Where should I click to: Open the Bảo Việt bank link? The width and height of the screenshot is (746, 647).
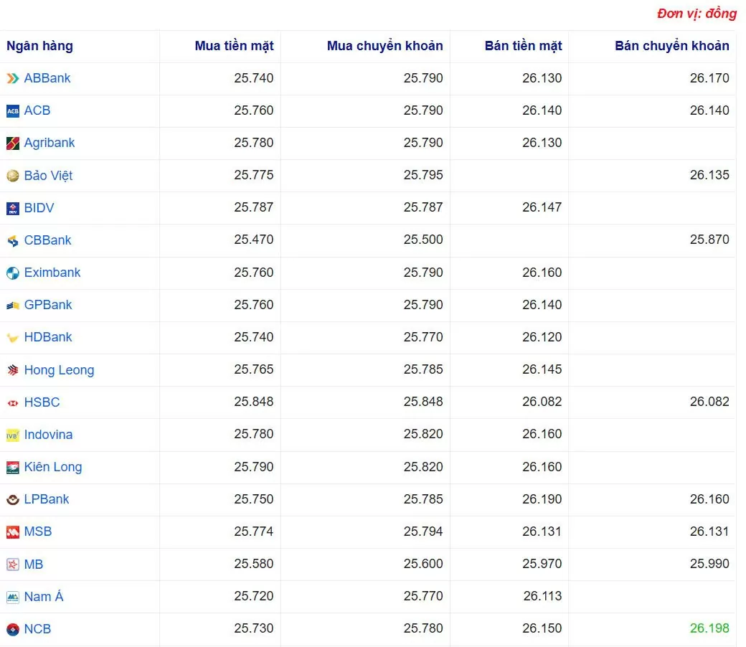[x=48, y=176]
